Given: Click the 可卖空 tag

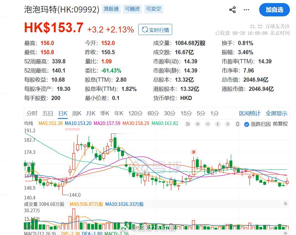Looking at the screenshot, I should coord(154,9).
